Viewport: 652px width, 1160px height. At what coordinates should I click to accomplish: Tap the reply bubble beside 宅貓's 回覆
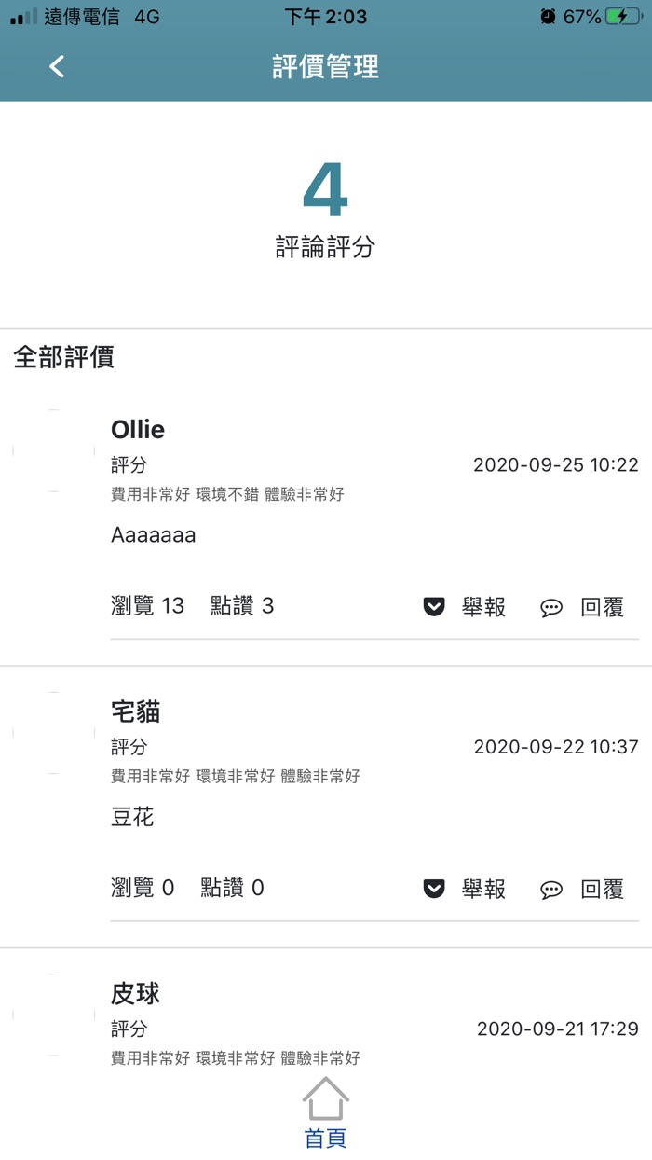coord(551,890)
